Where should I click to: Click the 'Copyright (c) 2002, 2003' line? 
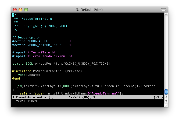coord(44,26)
